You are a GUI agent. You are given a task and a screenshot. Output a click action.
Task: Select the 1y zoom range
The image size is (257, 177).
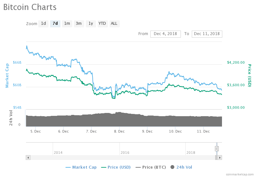point(91,23)
